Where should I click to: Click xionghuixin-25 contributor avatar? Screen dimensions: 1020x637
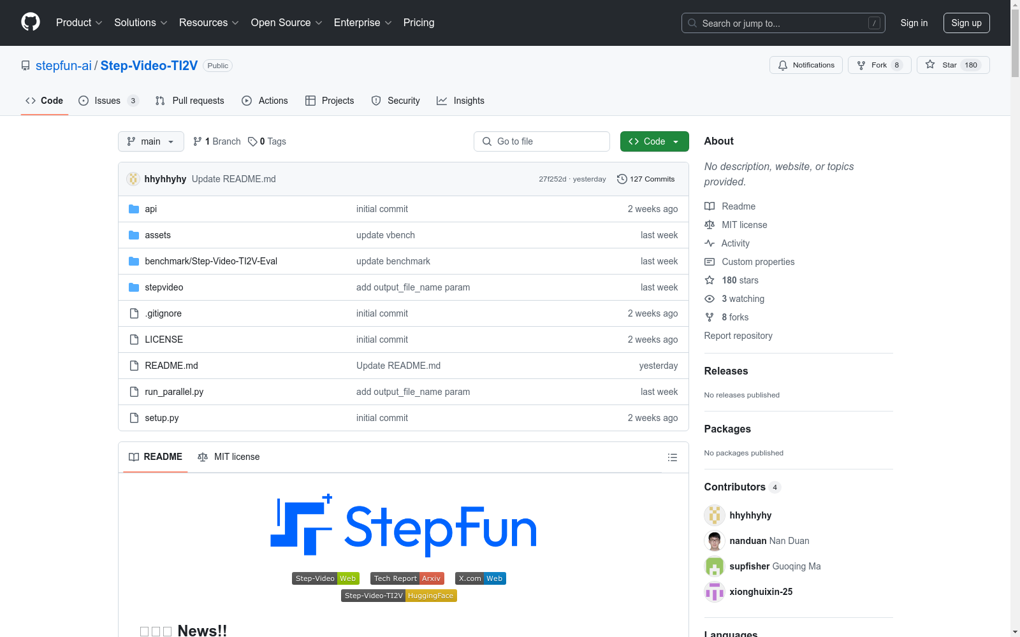coord(715,592)
